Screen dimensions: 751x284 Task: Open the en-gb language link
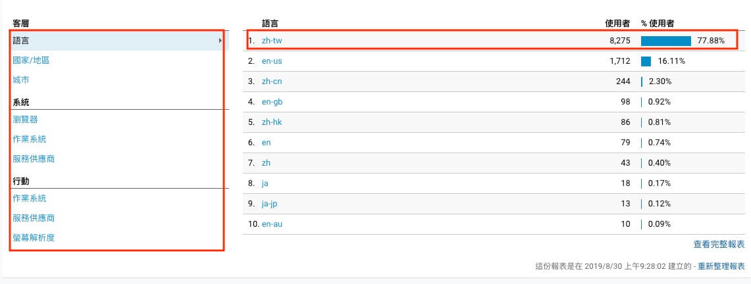point(272,102)
